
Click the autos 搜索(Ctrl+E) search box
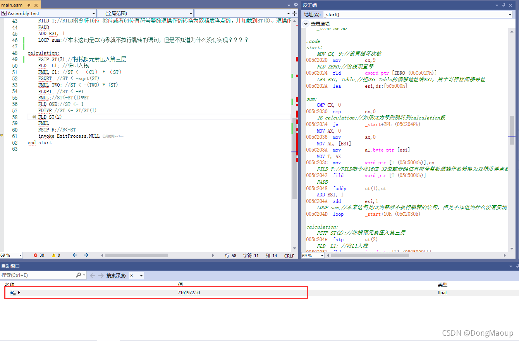coord(38,275)
